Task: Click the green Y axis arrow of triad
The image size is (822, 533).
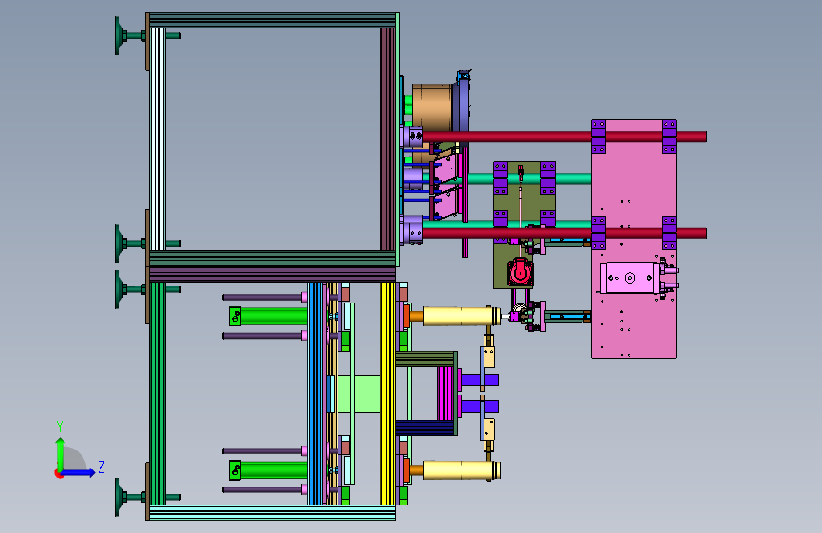Action: [x=61, y=454]
